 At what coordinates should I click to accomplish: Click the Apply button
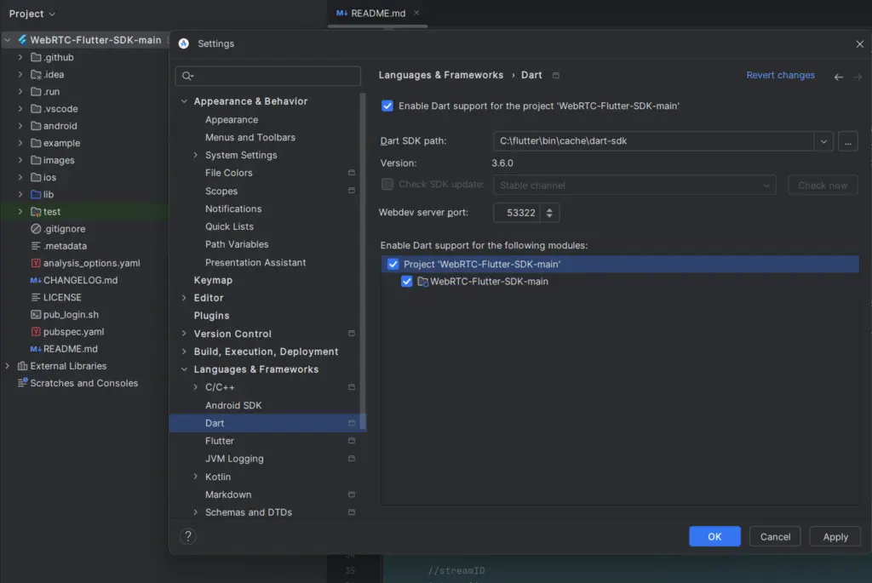(835, 536)
